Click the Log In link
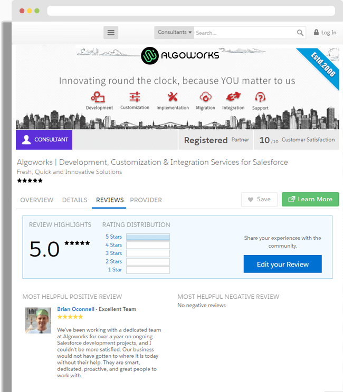 tap(325, 33)
